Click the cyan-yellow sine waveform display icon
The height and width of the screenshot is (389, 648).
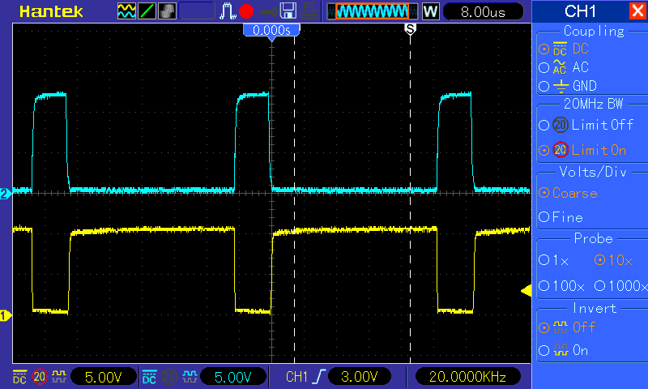[126, 11]
